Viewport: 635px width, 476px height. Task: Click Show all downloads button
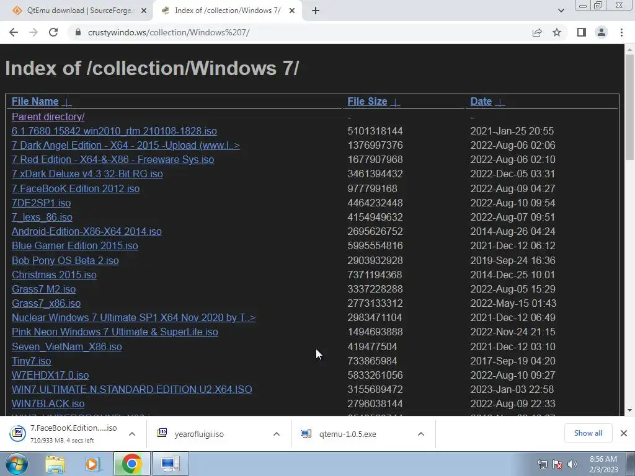point(588,433)
